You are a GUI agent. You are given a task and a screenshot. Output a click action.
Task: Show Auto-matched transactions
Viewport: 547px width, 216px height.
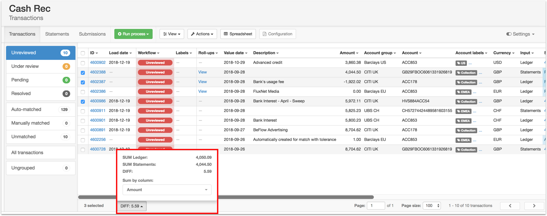coord(41,109)
